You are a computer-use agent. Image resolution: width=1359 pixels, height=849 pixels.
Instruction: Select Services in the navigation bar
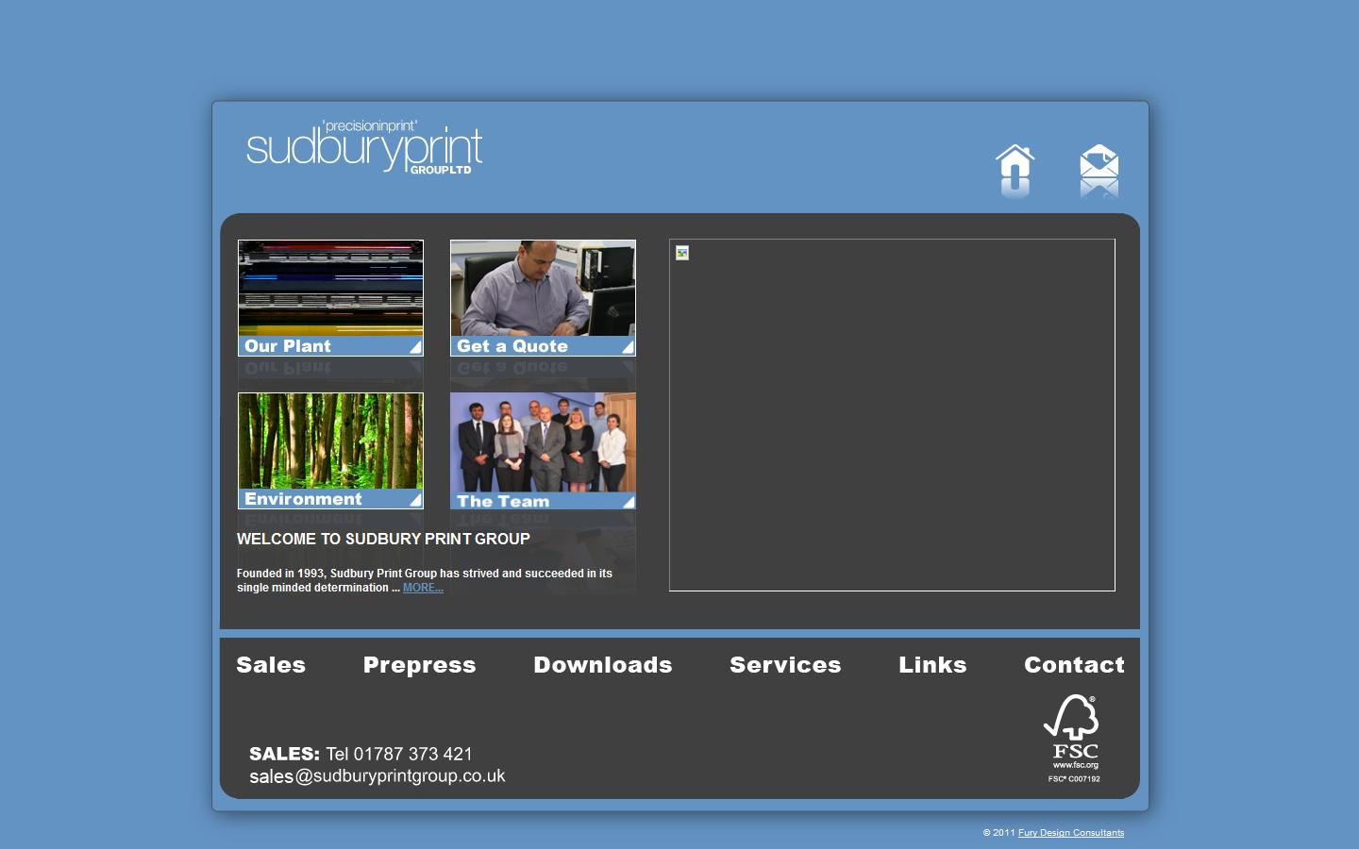point(784,666)
